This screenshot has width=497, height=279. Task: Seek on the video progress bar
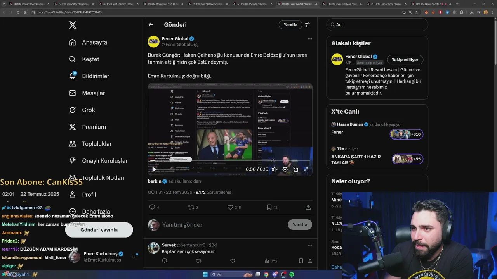(x=230, y=161)
